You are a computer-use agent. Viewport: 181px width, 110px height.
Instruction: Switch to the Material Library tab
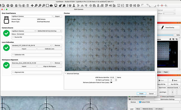coord(148,109)
